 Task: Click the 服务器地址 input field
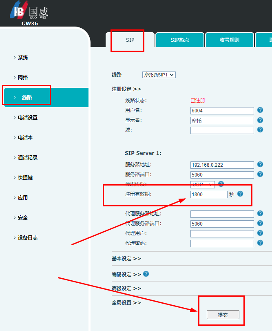[x=222, y=165]
